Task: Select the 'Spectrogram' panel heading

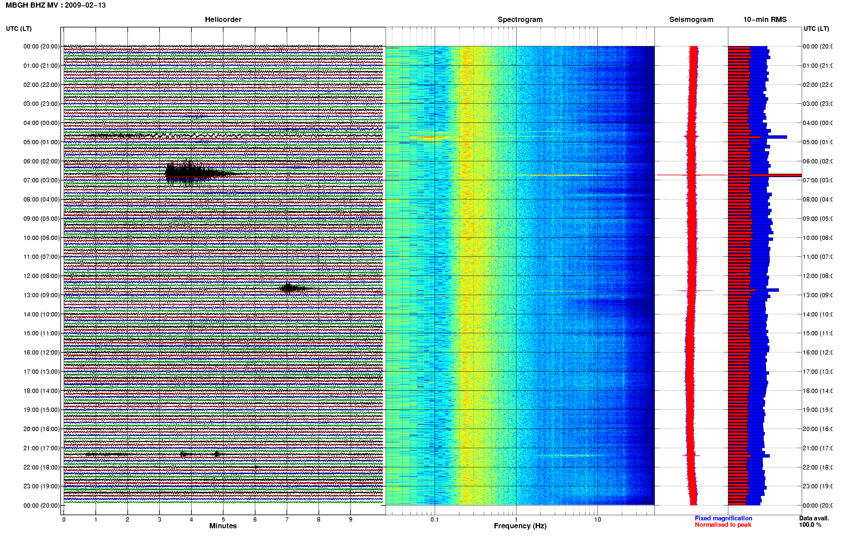Action: click(520, 20)
